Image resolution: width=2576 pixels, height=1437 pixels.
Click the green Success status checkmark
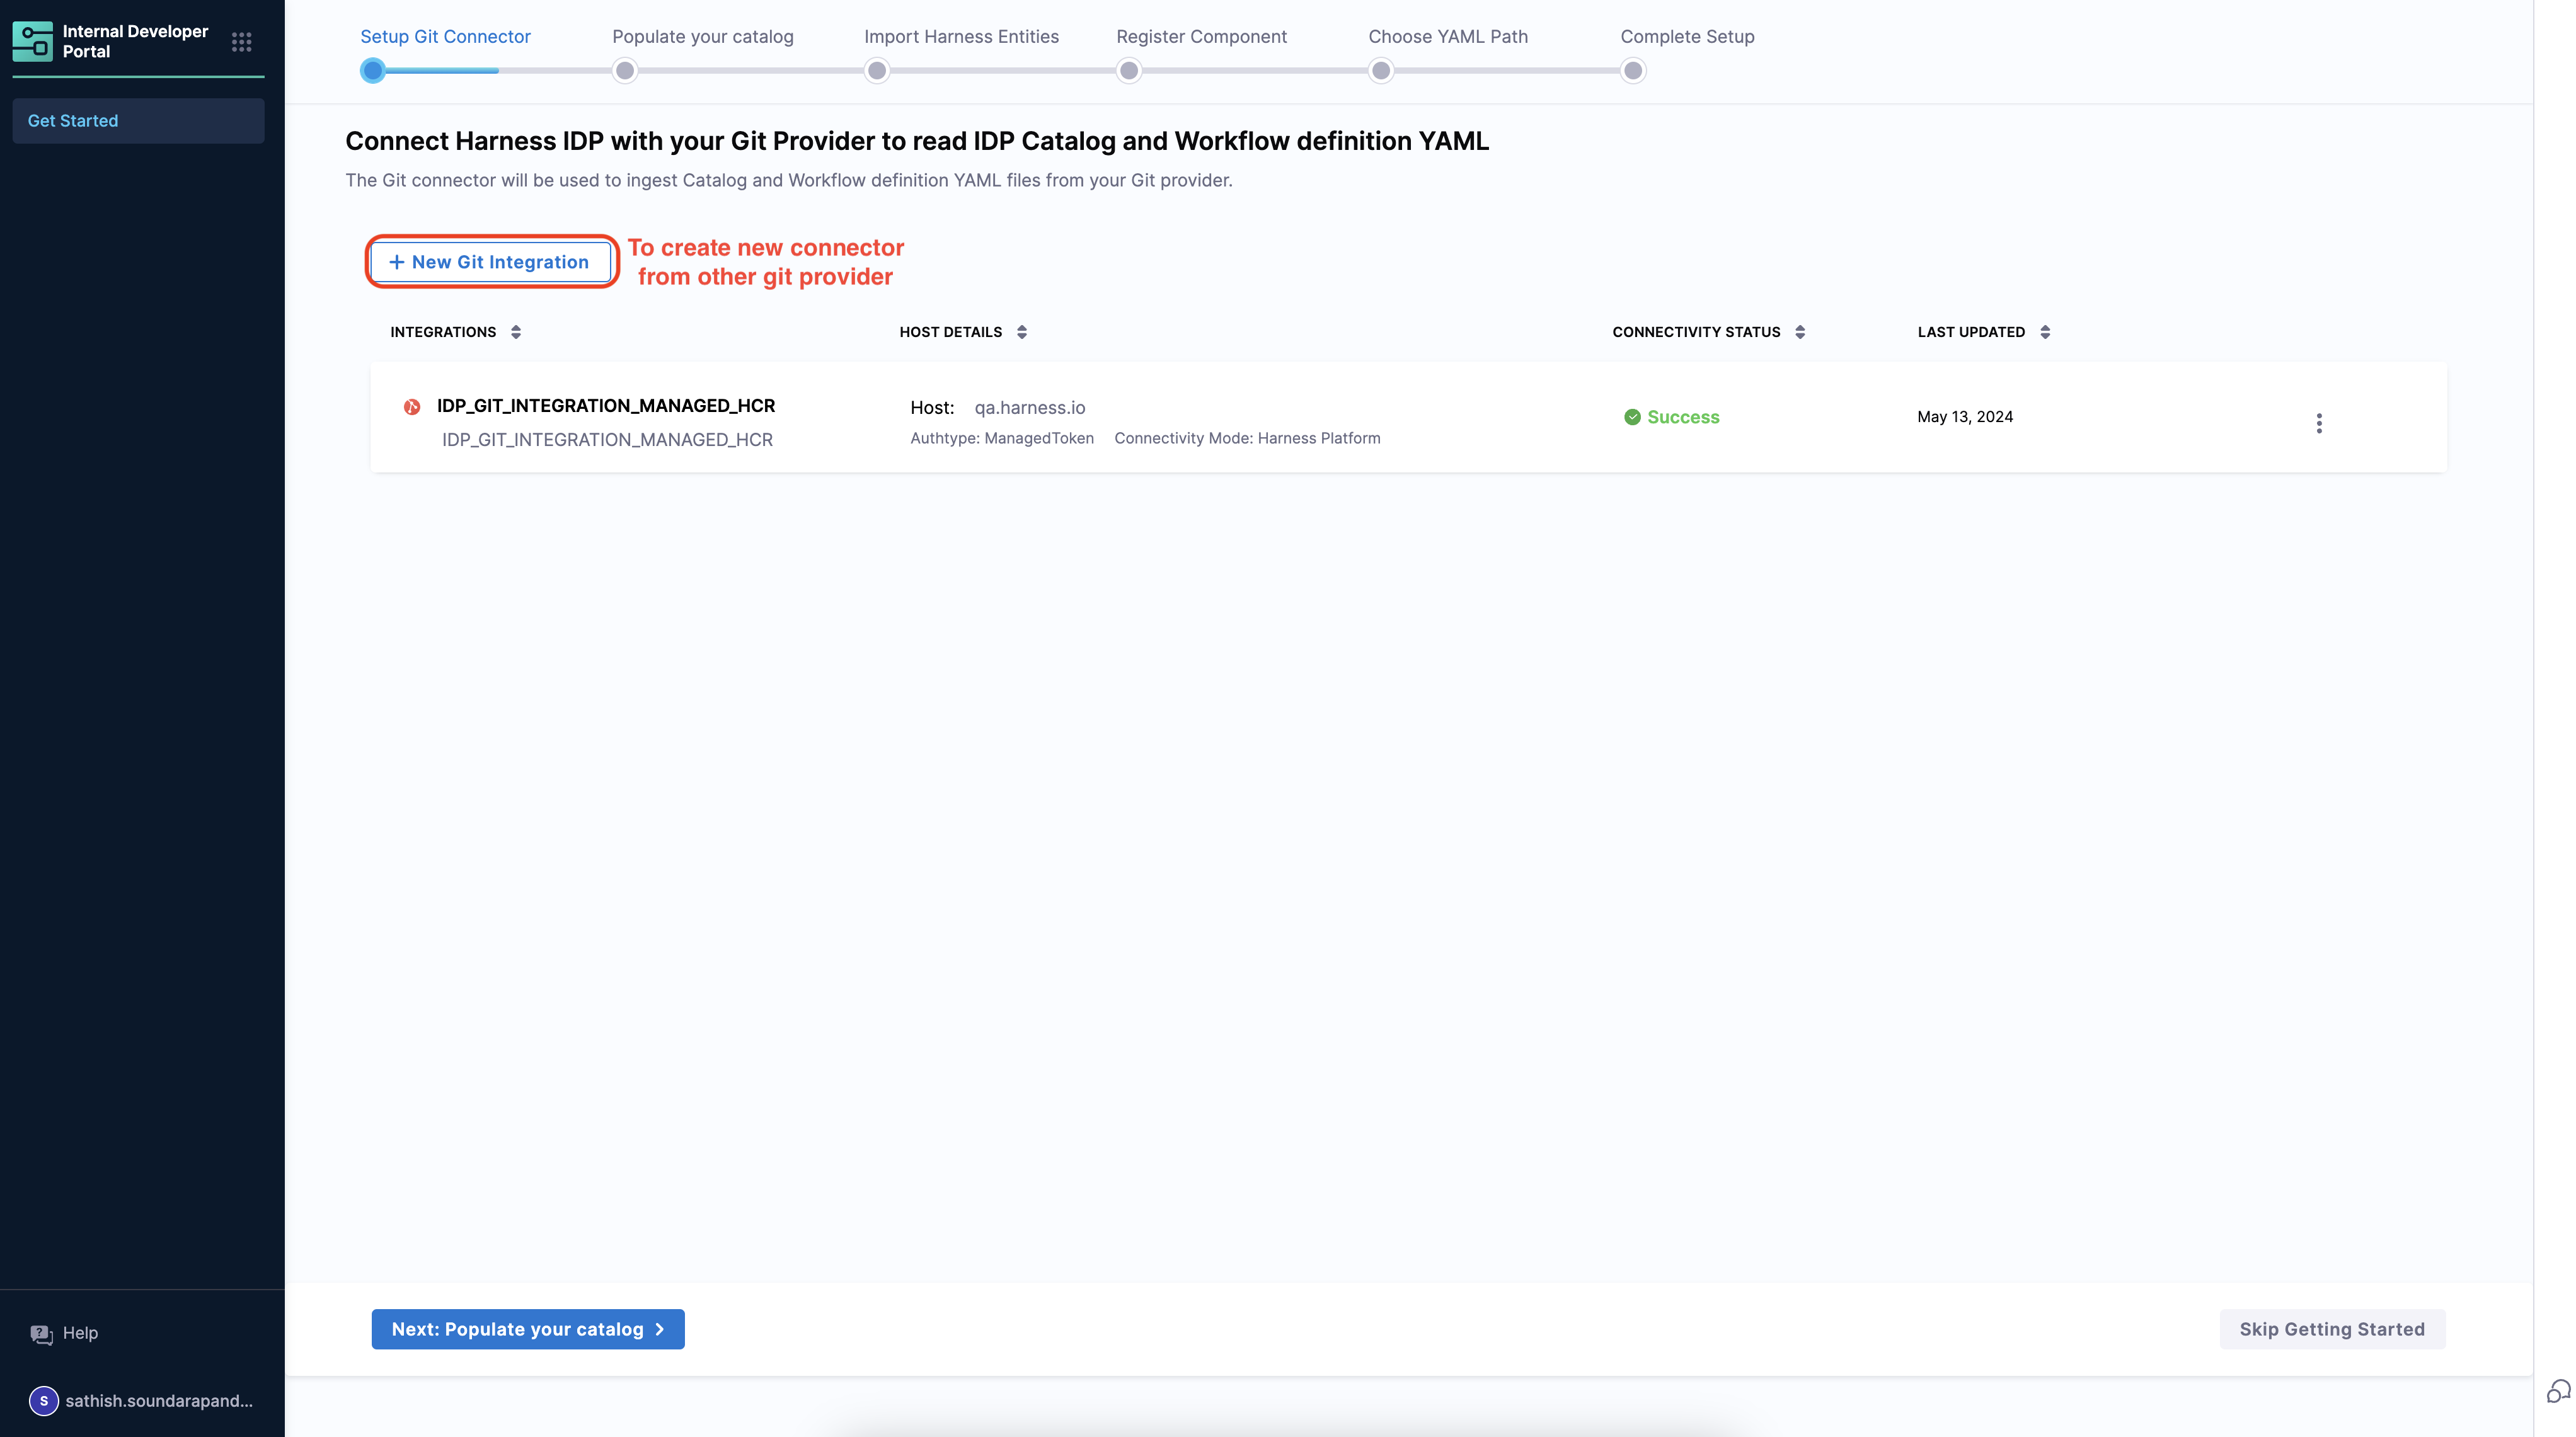click(1632, 417)
